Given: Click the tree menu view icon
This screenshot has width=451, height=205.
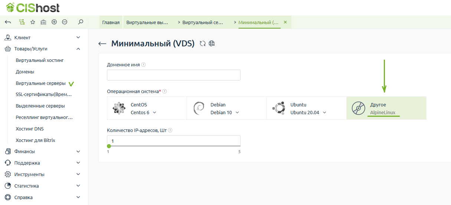Looking at the screenshot, I should pyautogui.click(x=22, y=22).
